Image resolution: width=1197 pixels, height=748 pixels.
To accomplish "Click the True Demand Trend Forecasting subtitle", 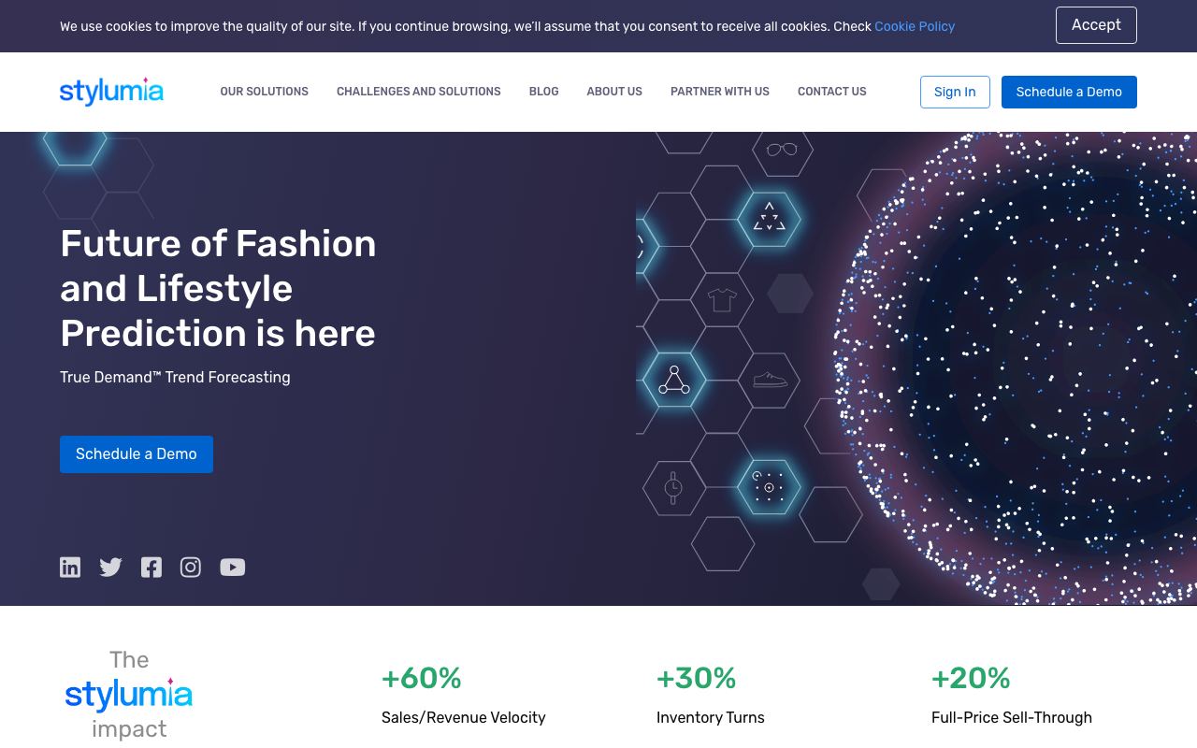I will [175, 377].
